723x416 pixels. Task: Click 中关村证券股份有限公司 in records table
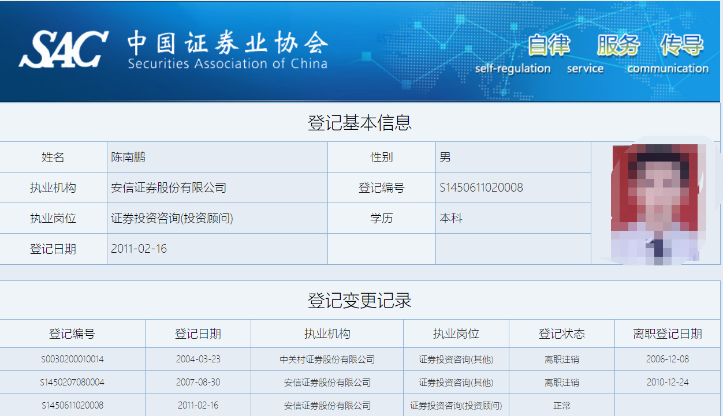click(327, 359)
